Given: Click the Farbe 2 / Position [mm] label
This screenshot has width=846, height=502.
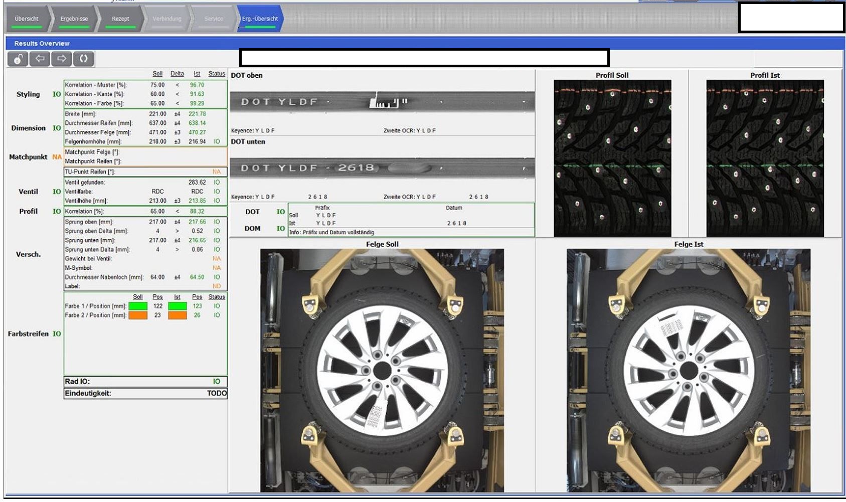Looking at the screenshot, I should pyautogui.click(x=95, y=315).
